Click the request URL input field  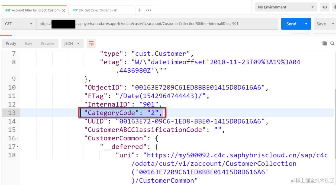tap(157, 24)
